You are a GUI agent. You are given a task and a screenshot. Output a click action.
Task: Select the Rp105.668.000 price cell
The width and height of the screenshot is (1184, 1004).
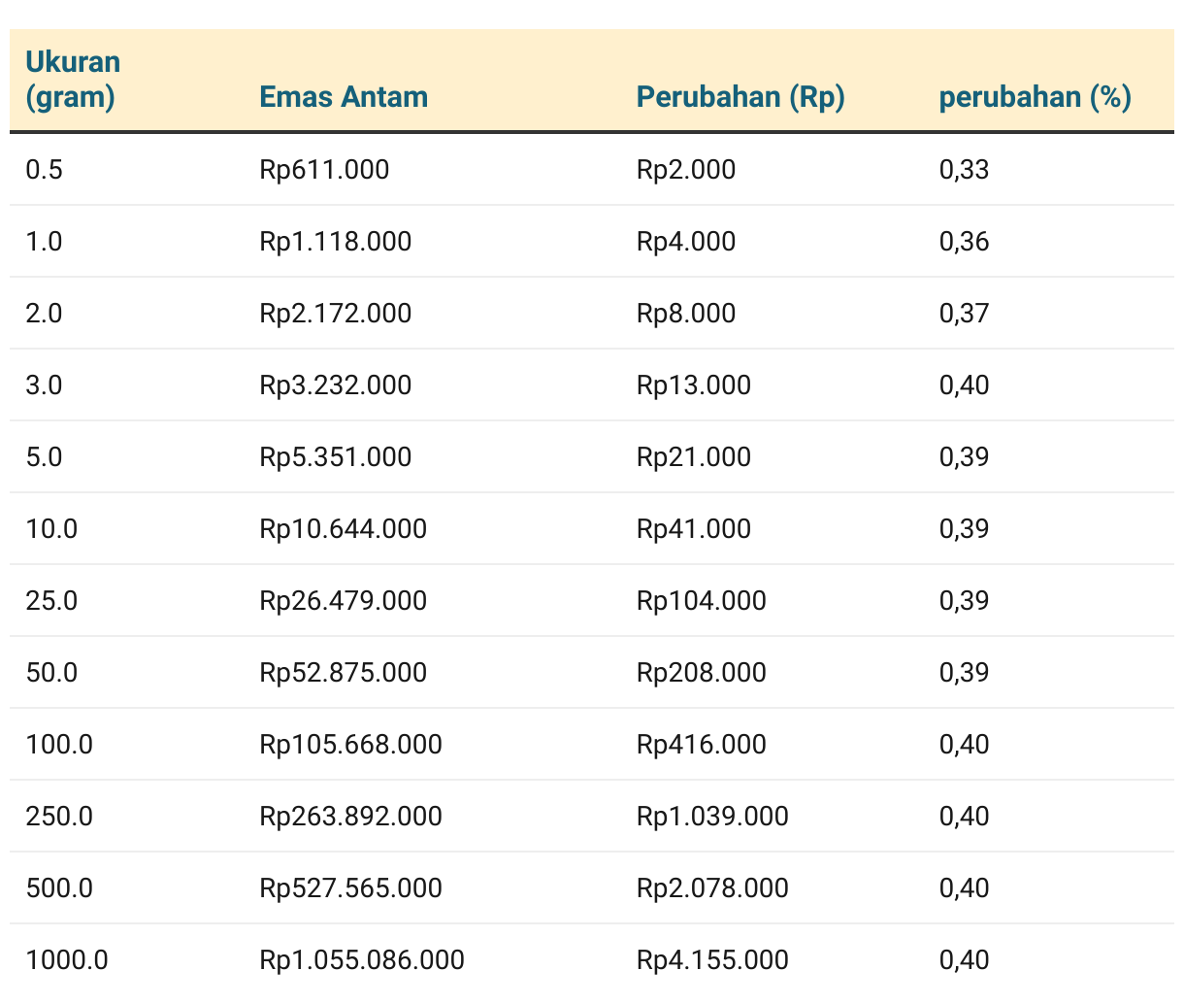351,745
